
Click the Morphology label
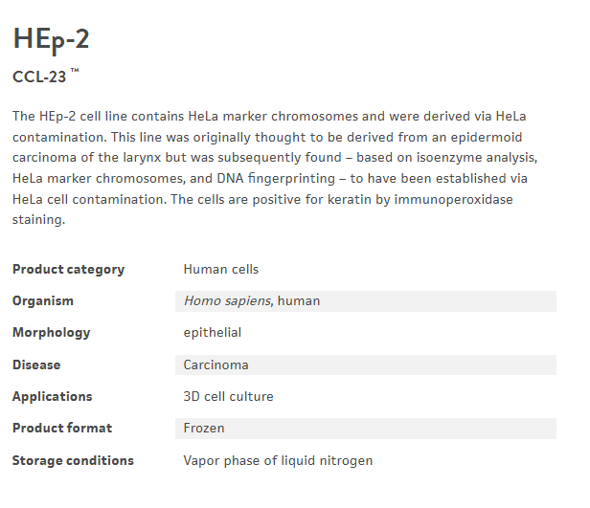(52, 333)
